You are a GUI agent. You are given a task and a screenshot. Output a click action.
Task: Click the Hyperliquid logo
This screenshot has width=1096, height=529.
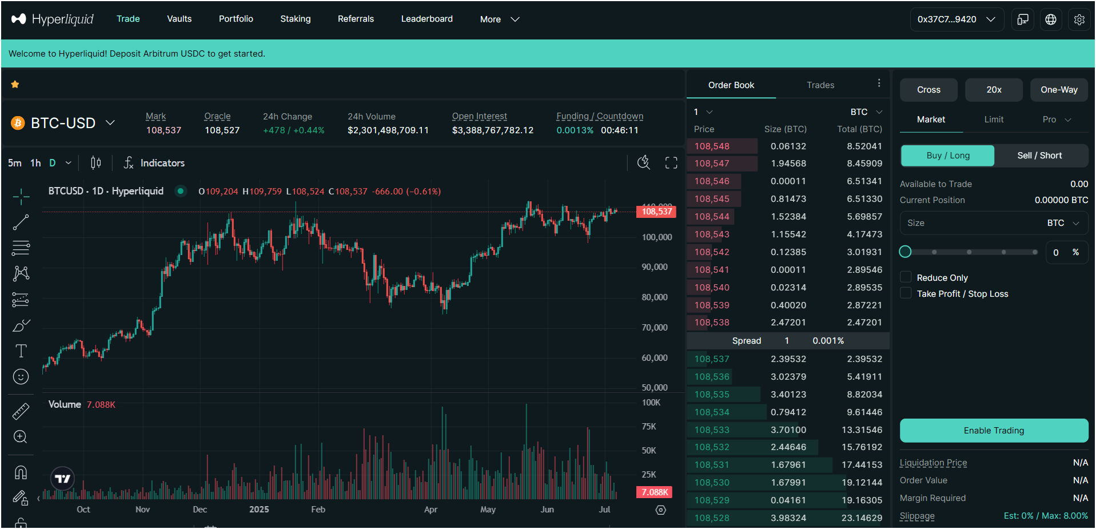click(x=53, y=19)
